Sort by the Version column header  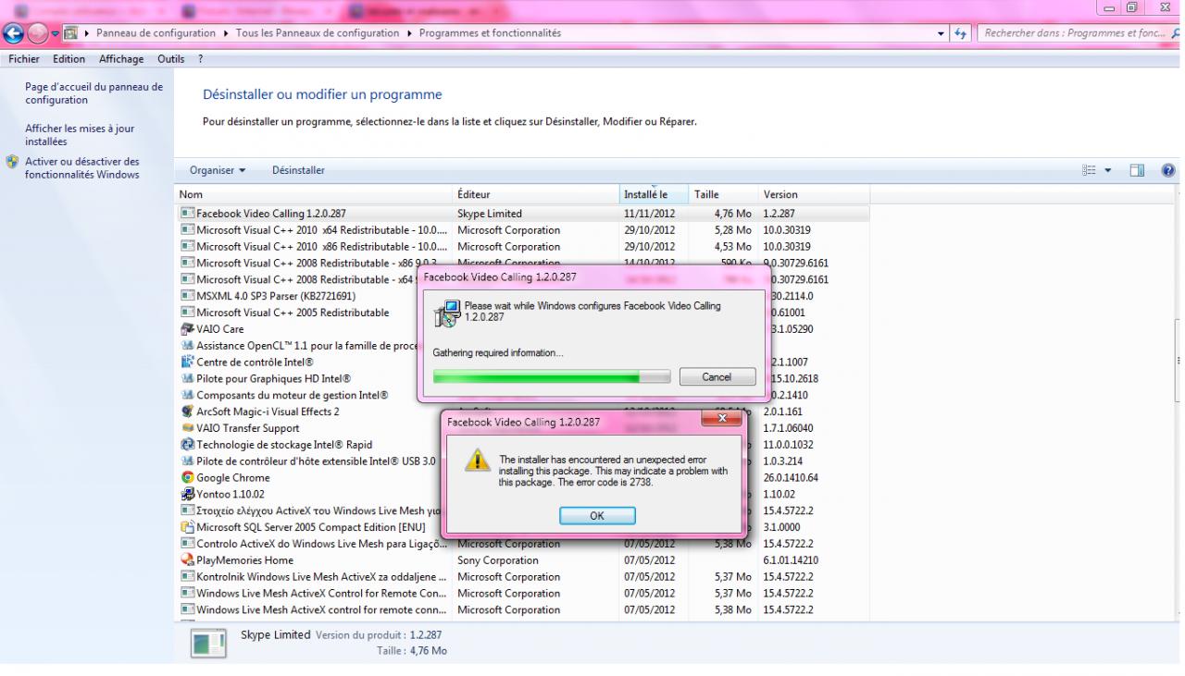814,194
